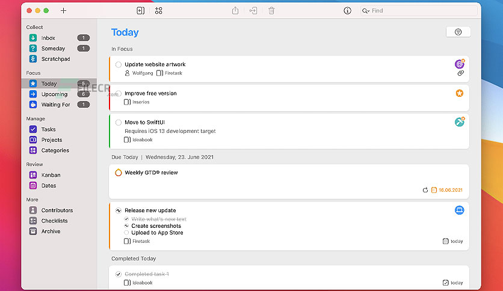Check off Improve free version task
Viewport: 503px width, 291px height.
click(119, 94)
